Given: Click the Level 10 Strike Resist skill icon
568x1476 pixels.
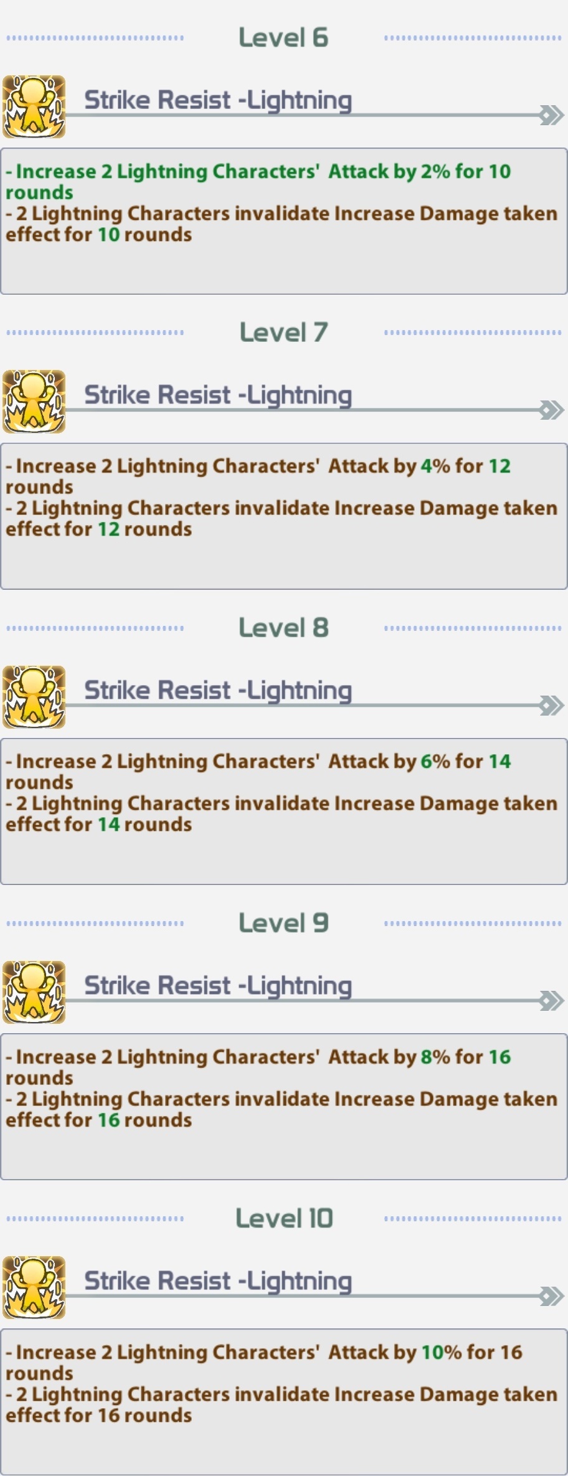Looking at the screenshot, I should click(x=34, y=1287).
